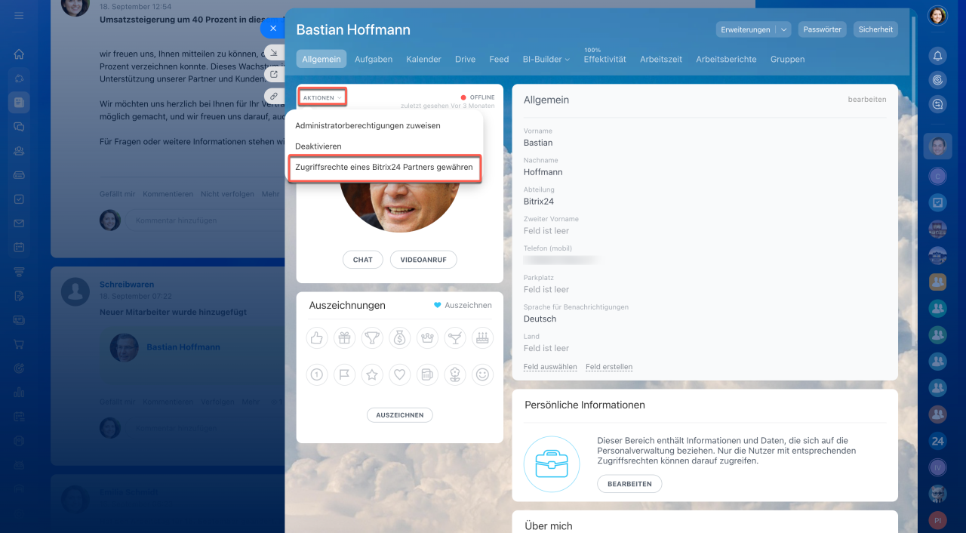The height and width of the screenshot is (533, 966).
Task: Select the smiley face award icon
Action: pyautogui.click(x=482, y=374)
